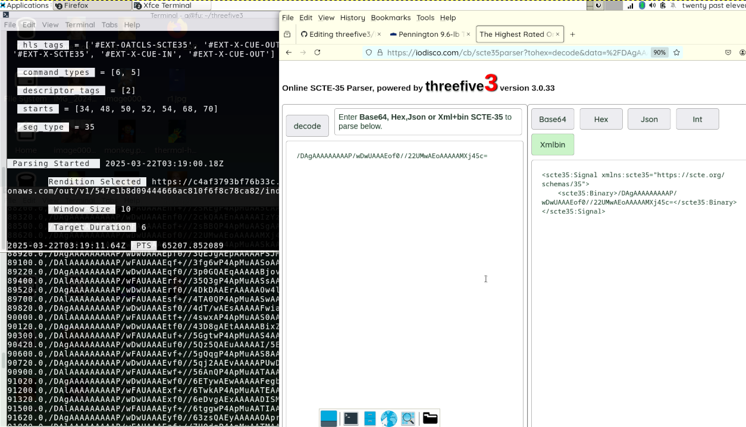
Task: Open the network signal strength indicator
Action: click(x=630, y=5)
